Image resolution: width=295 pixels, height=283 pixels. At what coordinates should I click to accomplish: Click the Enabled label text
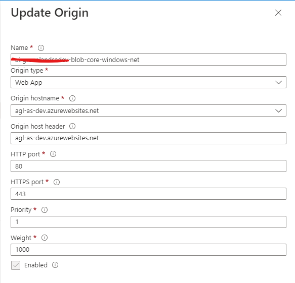pos(36,265)
